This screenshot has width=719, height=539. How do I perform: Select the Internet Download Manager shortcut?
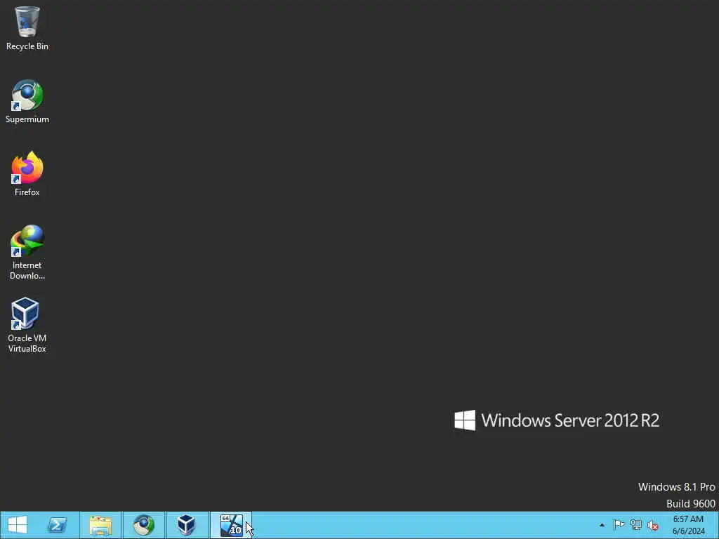click(27, 252)
